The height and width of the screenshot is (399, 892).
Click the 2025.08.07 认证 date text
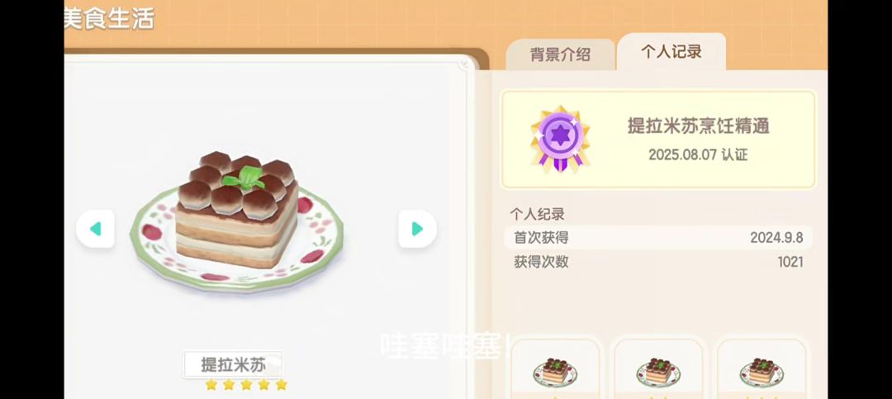698,154
